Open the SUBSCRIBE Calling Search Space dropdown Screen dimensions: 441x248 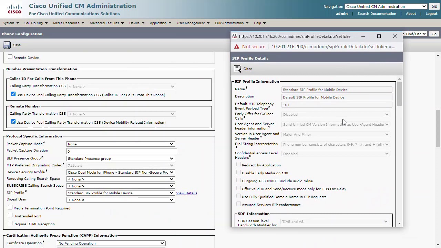(x=121, y=186)
